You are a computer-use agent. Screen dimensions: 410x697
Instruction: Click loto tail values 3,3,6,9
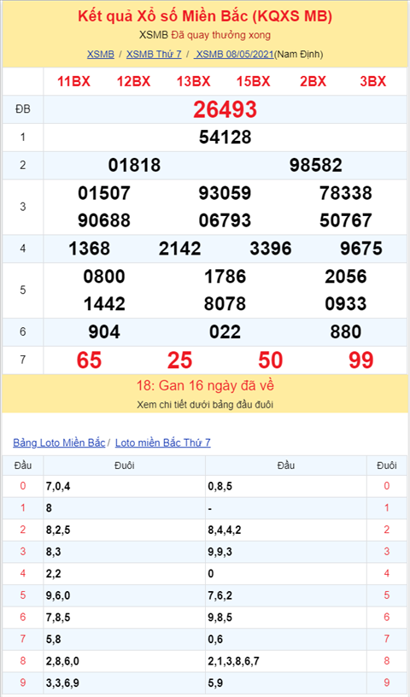tap(62, 683)
